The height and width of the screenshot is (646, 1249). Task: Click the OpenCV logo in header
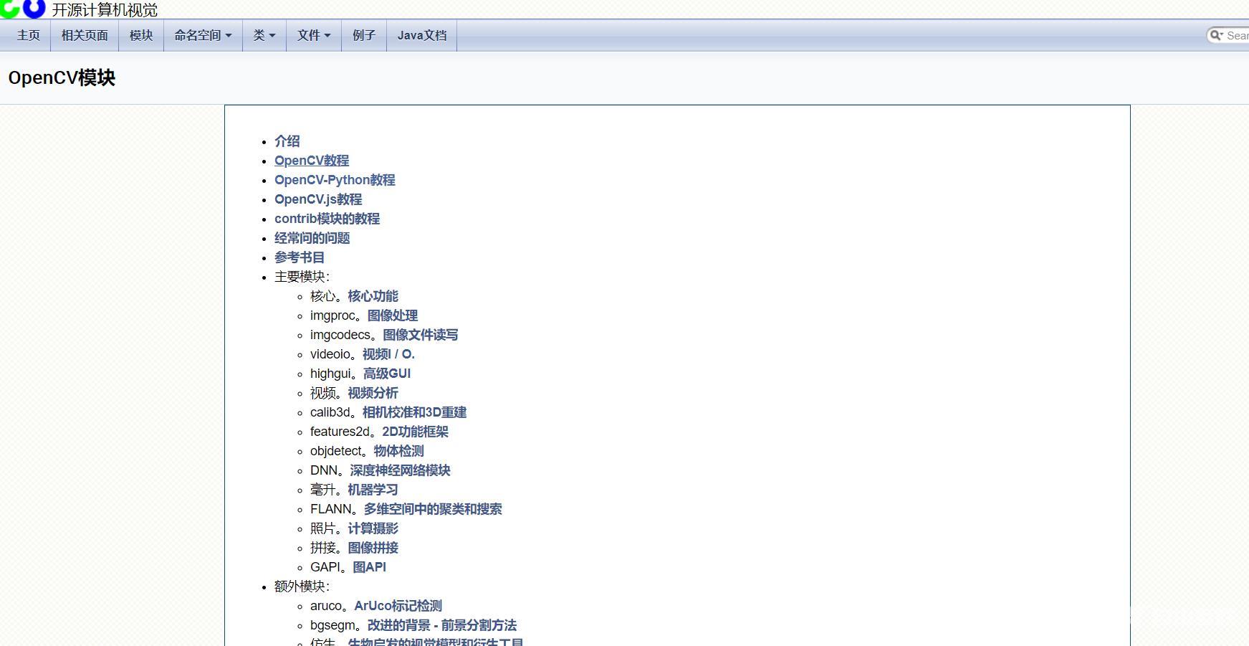tap(23, 9)
